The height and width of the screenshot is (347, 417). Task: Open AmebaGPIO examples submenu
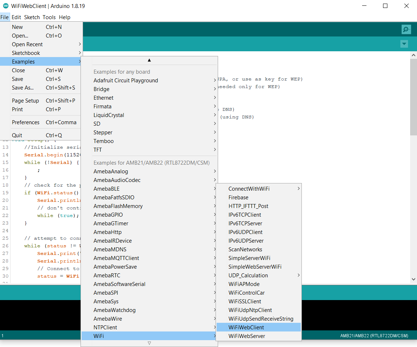coord(149,215)
